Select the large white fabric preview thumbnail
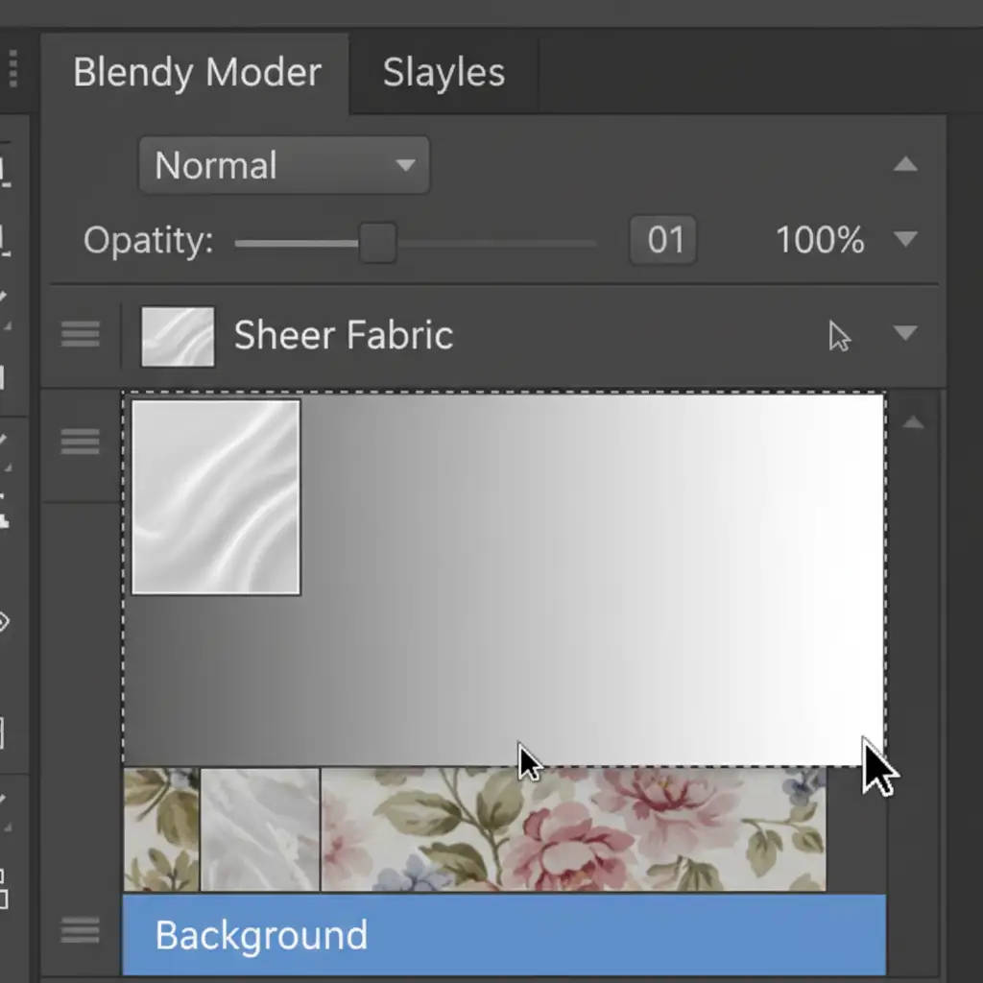983x983 pixels. tap(216, 497)
